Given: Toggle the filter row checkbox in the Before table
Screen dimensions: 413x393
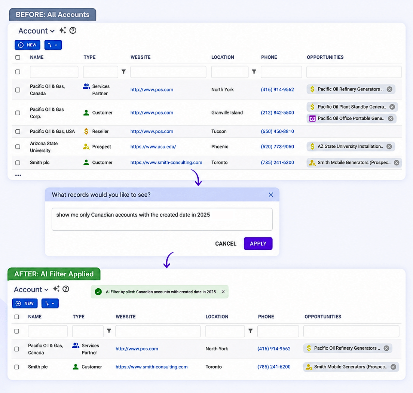Looking at the screenshot, I should [x=18, y=72].
